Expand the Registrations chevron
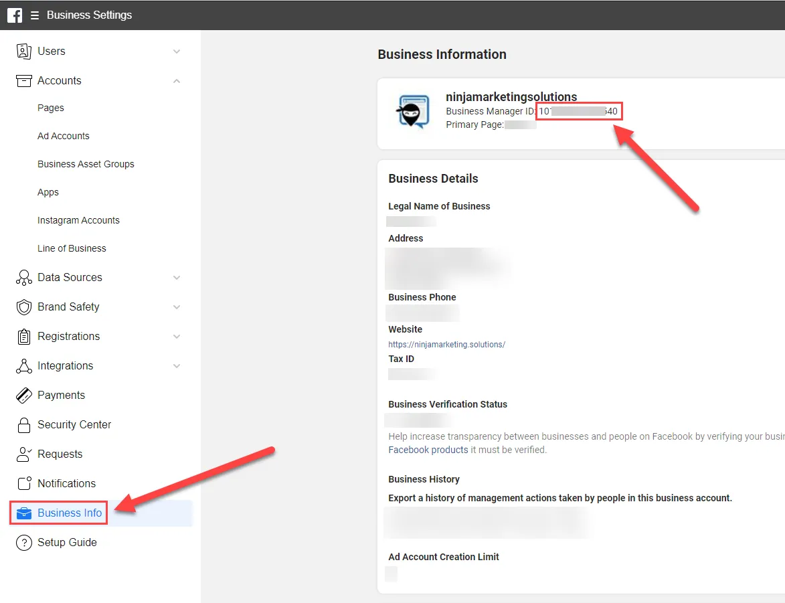This screenshot has width=785, height=603. tap(177, 337)
